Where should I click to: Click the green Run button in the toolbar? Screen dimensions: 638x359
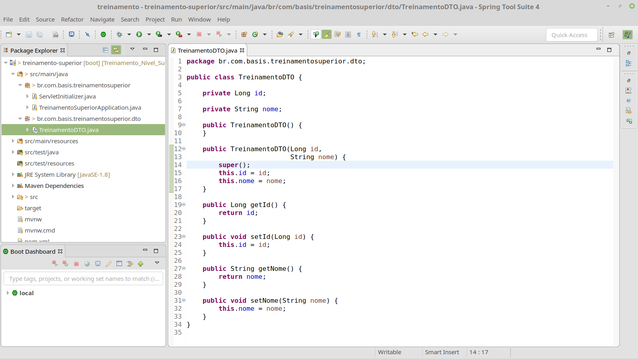pyautogui.click(x=139, y=35)
